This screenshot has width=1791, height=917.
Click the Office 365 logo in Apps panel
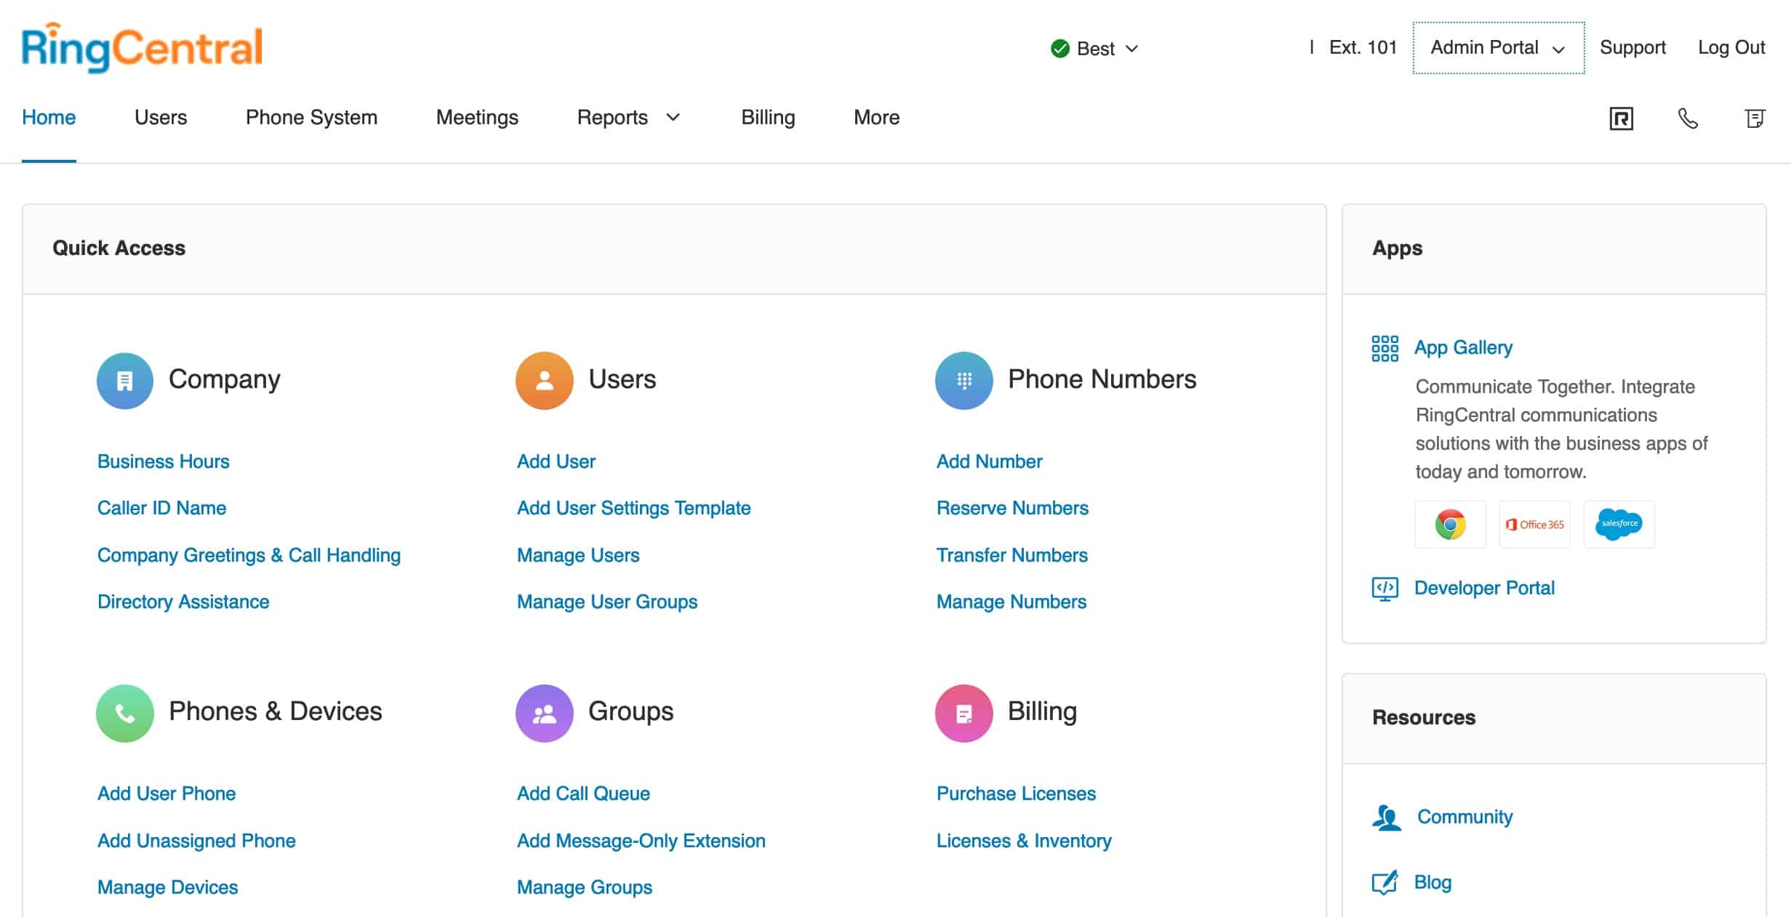point(1534,524)
